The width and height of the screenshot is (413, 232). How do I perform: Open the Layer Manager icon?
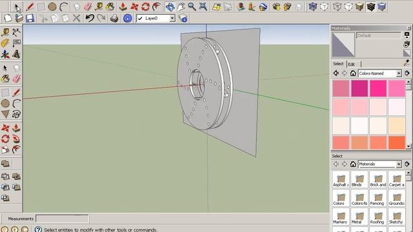point(183,18)
